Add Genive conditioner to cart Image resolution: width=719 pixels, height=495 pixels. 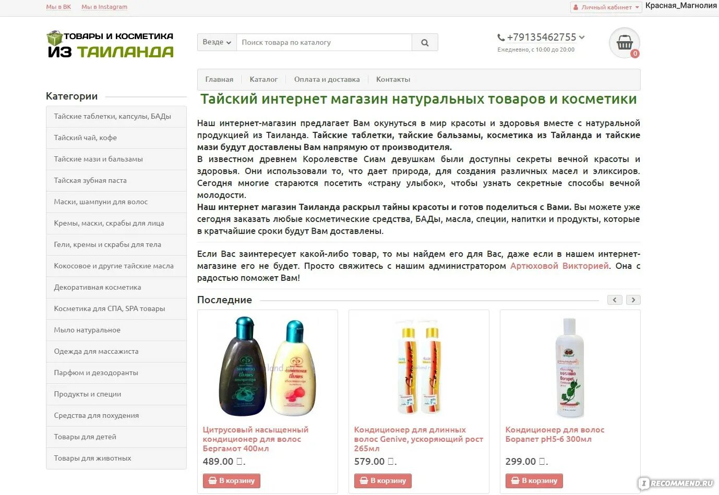(382, 481)
